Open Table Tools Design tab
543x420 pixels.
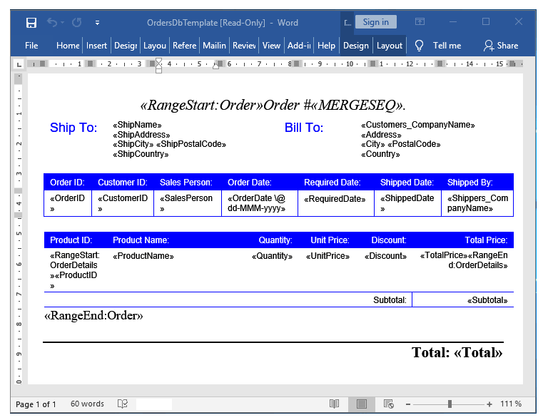pyautogui.click(x=355, y=46)
